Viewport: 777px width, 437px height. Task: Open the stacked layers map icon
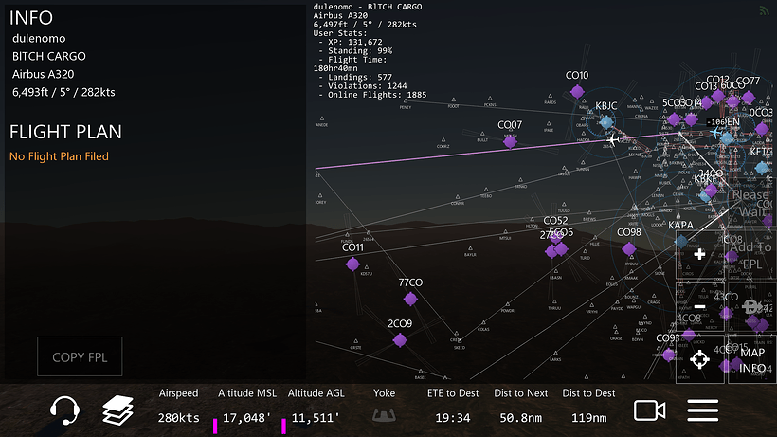point(117,410)
